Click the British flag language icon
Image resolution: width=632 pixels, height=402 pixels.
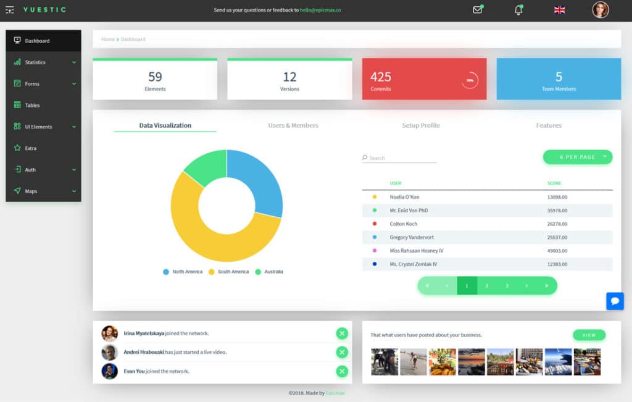click(x=559, y=10)
